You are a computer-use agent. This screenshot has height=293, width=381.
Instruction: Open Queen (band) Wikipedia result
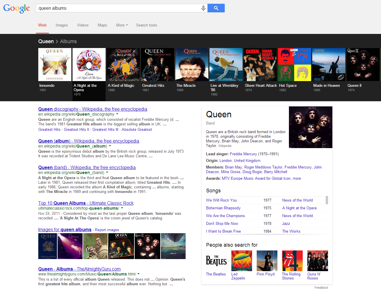pos(87,167)
